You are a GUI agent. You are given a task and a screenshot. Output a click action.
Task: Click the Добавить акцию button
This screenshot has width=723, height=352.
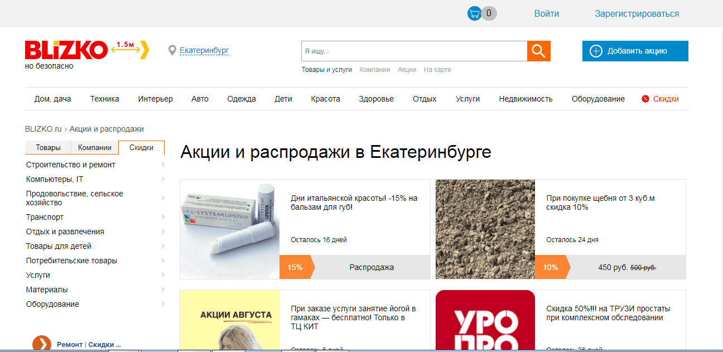tap(635, 51)
